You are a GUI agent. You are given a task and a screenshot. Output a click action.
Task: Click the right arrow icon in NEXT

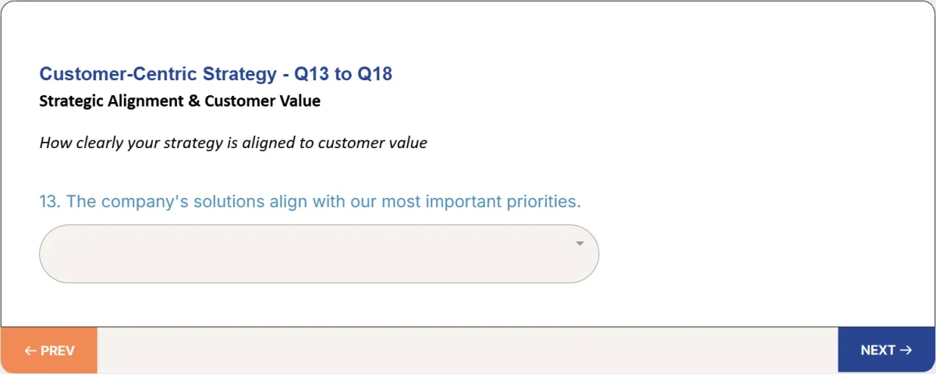[x=906, y=351]
